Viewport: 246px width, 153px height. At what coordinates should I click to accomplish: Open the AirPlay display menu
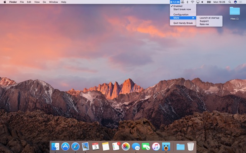(x=198, y=2)
